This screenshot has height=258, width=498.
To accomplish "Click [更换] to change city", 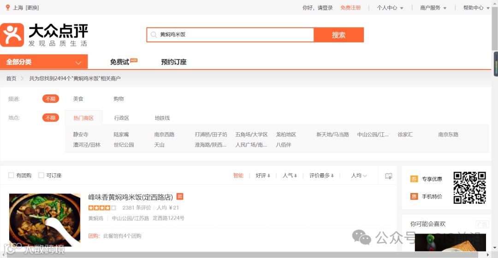I will tap(32, 8).
